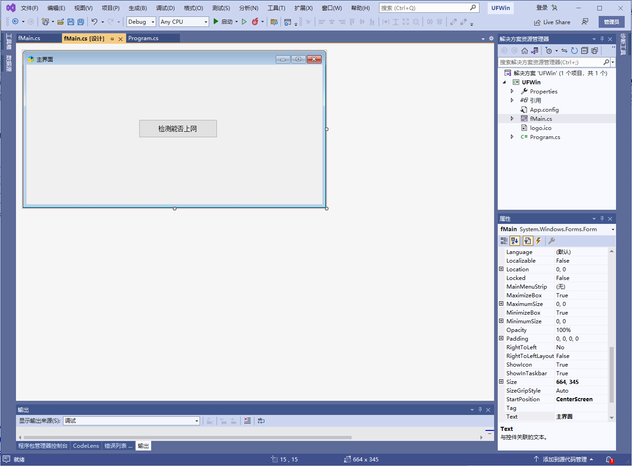Toggle Categorized view in Properties panel
Image resolution: width=632 pixels, height=466 pixels.
click(504, 241)
